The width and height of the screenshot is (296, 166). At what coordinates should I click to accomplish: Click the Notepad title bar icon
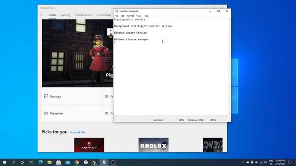(x=117, y=11)
